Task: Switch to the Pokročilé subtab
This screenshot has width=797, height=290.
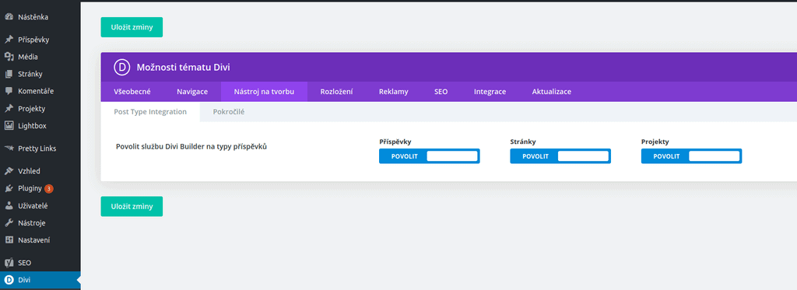Action: click(229, 112)
